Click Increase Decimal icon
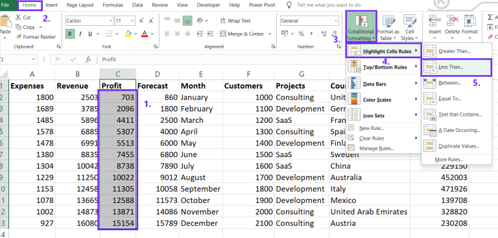 click(x=324, y=34)
